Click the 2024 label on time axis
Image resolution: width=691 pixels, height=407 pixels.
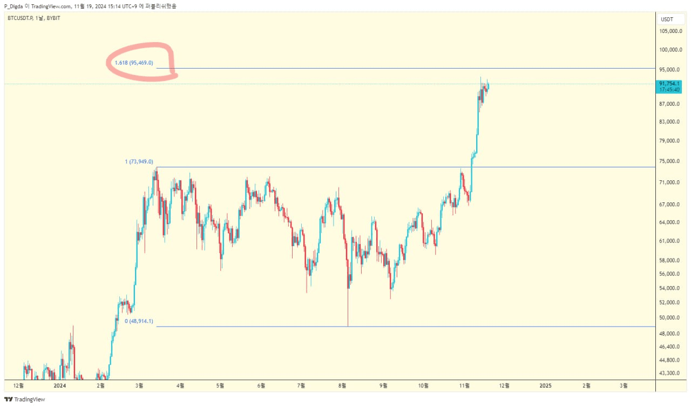coord(59,385)
